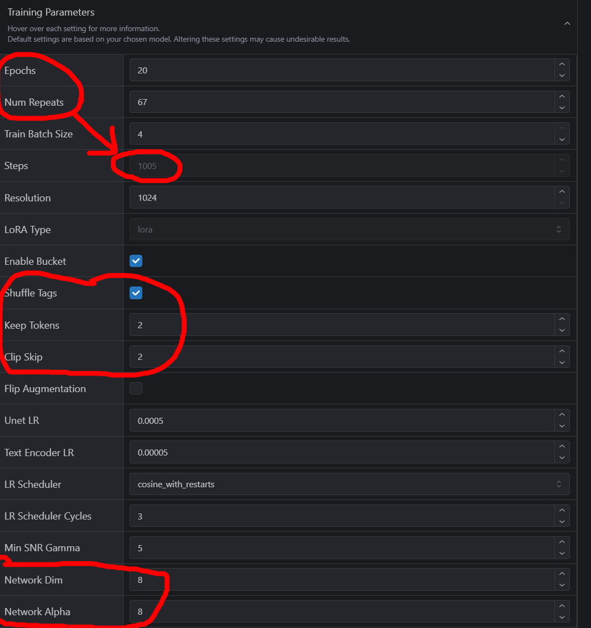Screen dimensions: 591x628
Task: Decrease Keep Tokens with down arrow
Action: 562,330
